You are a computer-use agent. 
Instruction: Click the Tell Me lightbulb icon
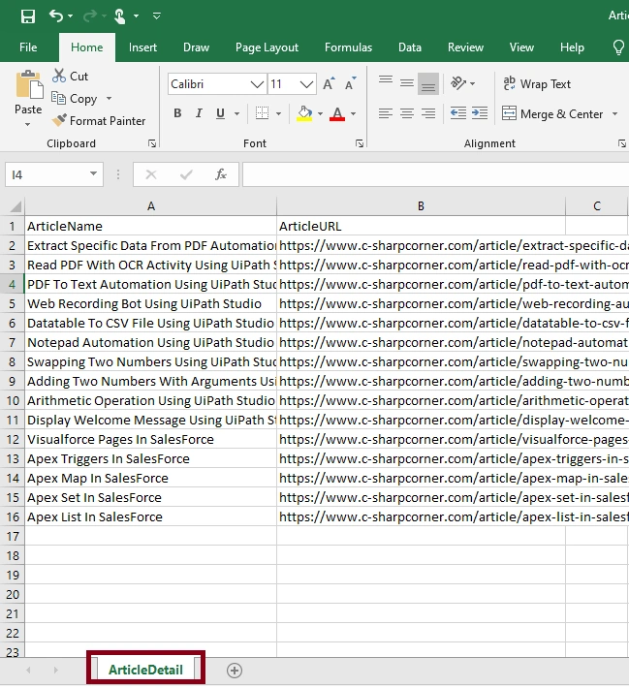618,47
